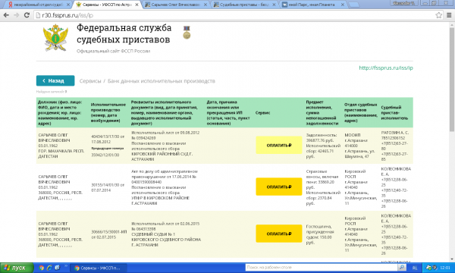
Task: Switch to 'Сарычев Олег Вячеславович' tab
Action: pyautogui.click(x=176, y=5)
